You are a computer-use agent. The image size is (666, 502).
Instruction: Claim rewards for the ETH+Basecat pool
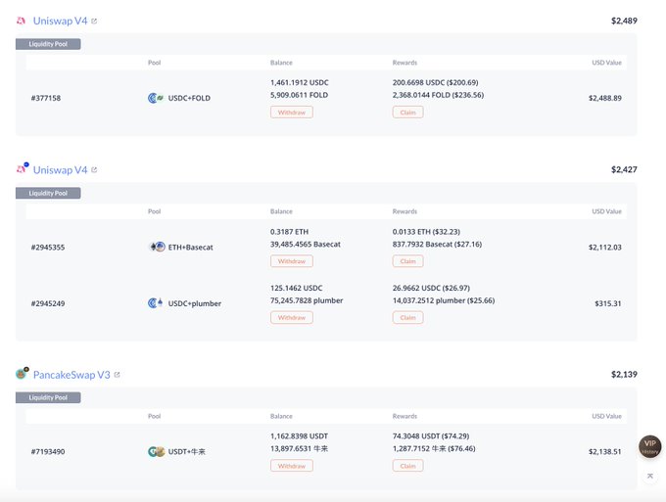point(407,261)
